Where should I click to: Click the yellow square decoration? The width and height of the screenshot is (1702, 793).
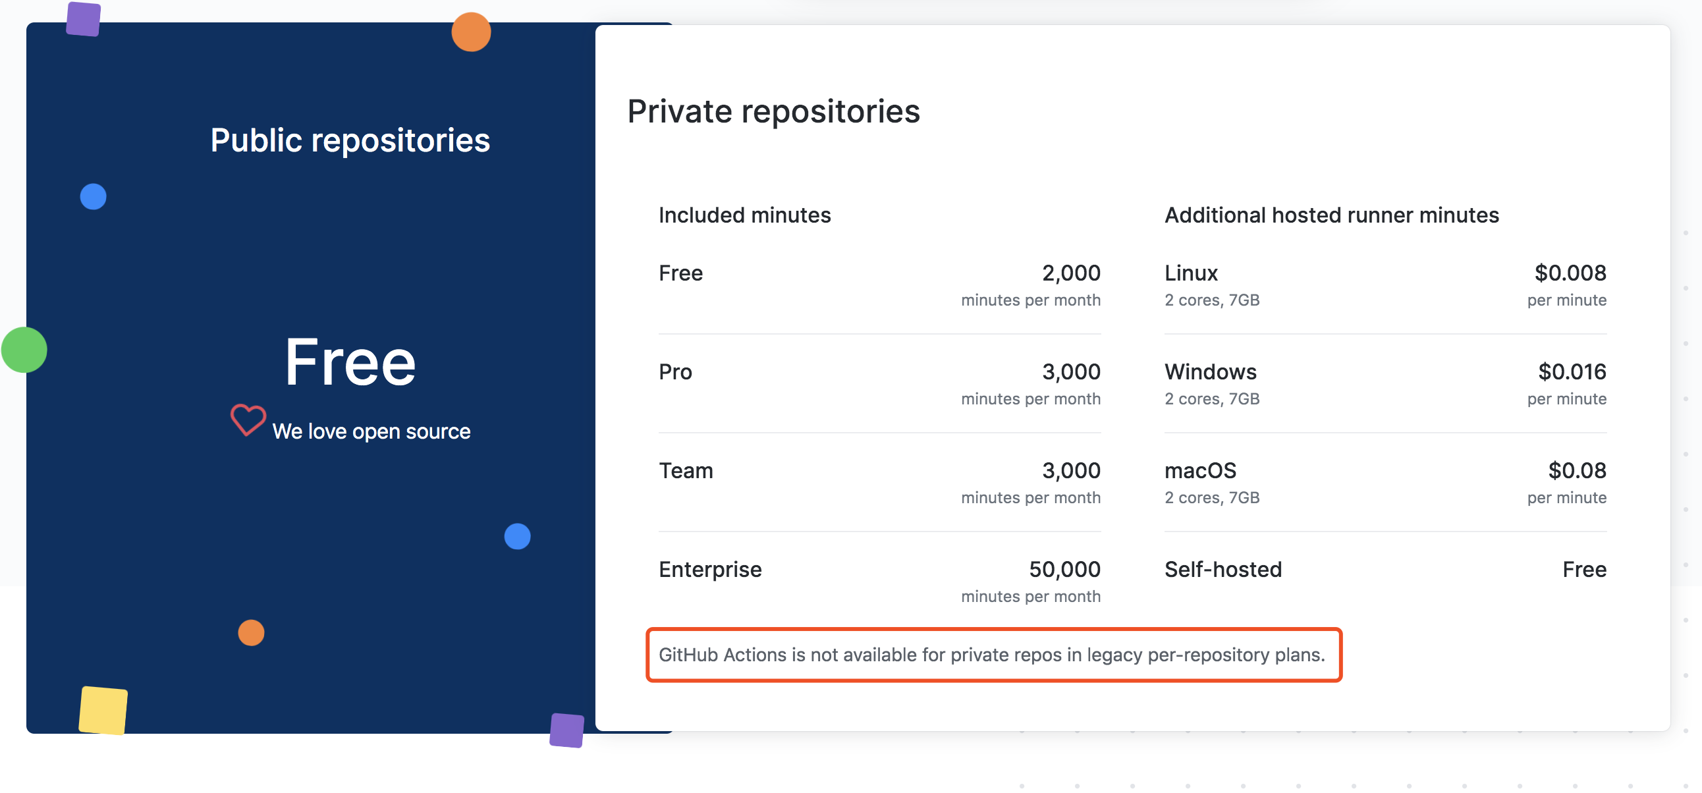click(x=103, y=711)
